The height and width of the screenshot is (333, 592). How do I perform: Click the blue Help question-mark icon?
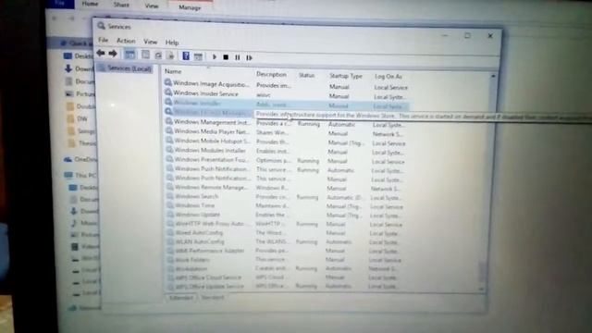[186, 56]
